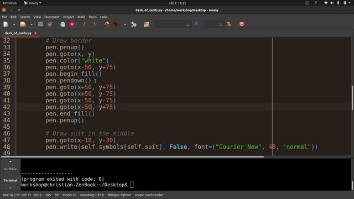
Task: Click the battery tray icon
Action: 345,3
